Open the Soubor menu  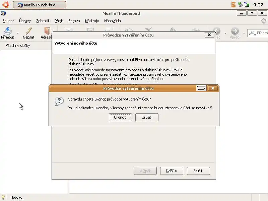8,21
